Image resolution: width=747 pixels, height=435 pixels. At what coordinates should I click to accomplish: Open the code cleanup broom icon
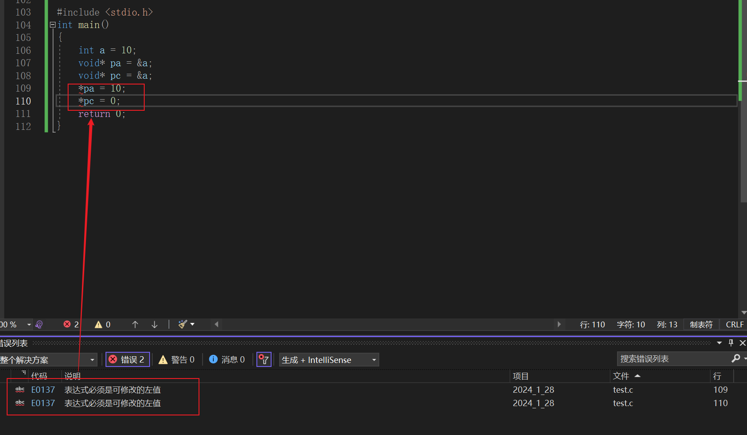click(x=183, y=324)
